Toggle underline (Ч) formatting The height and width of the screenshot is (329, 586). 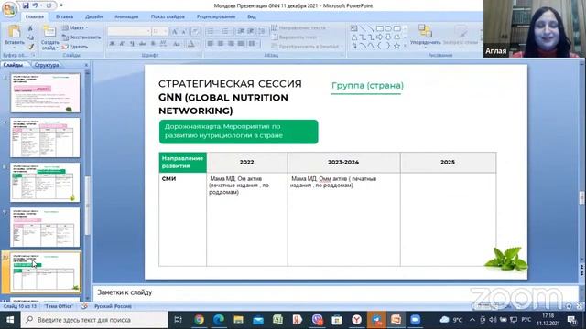click(x=132, y=44)
